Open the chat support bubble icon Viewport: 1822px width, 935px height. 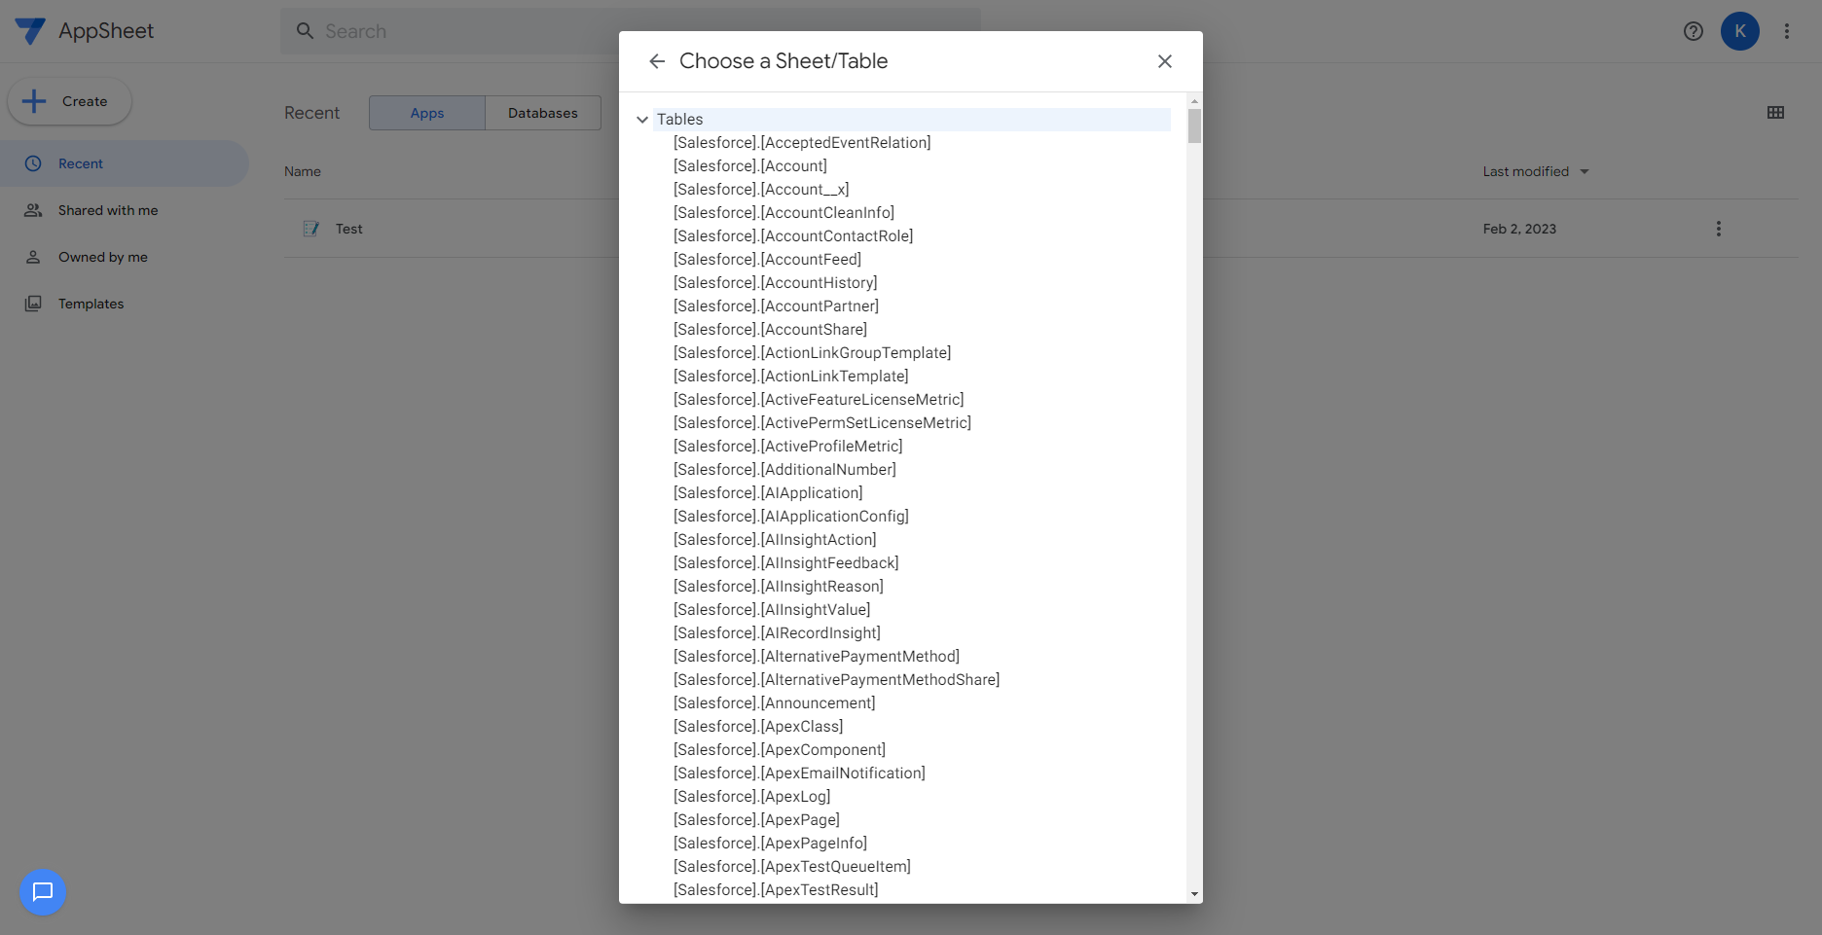click(x=43, y=892)
